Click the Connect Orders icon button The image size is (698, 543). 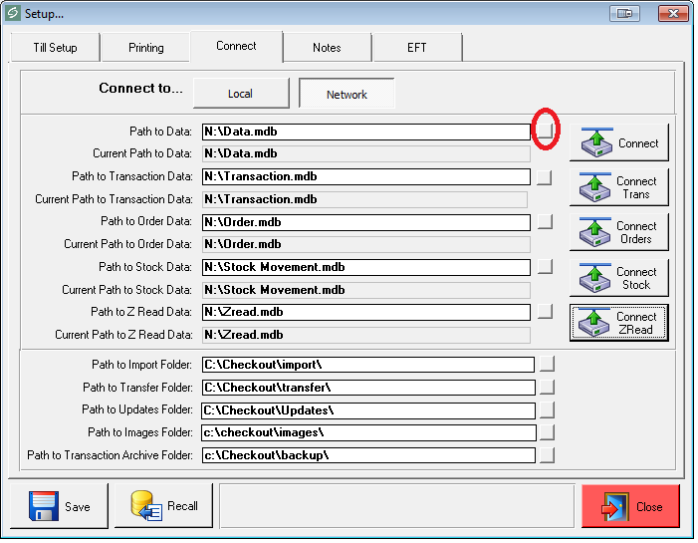618,232
